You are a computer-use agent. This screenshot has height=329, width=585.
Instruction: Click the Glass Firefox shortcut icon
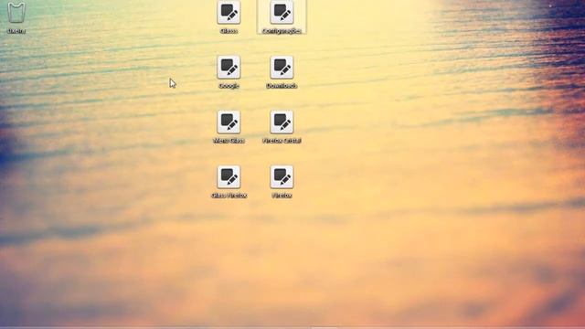[x=229, y=176]
